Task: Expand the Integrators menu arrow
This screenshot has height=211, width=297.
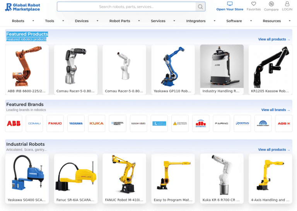Action: (214, 21)
